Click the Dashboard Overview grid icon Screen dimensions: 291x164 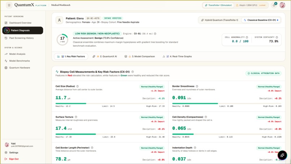click(x=6, y=23)
